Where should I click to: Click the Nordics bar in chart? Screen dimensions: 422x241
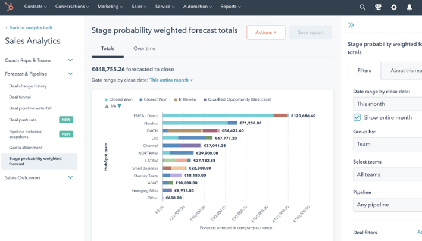point(200,123)
